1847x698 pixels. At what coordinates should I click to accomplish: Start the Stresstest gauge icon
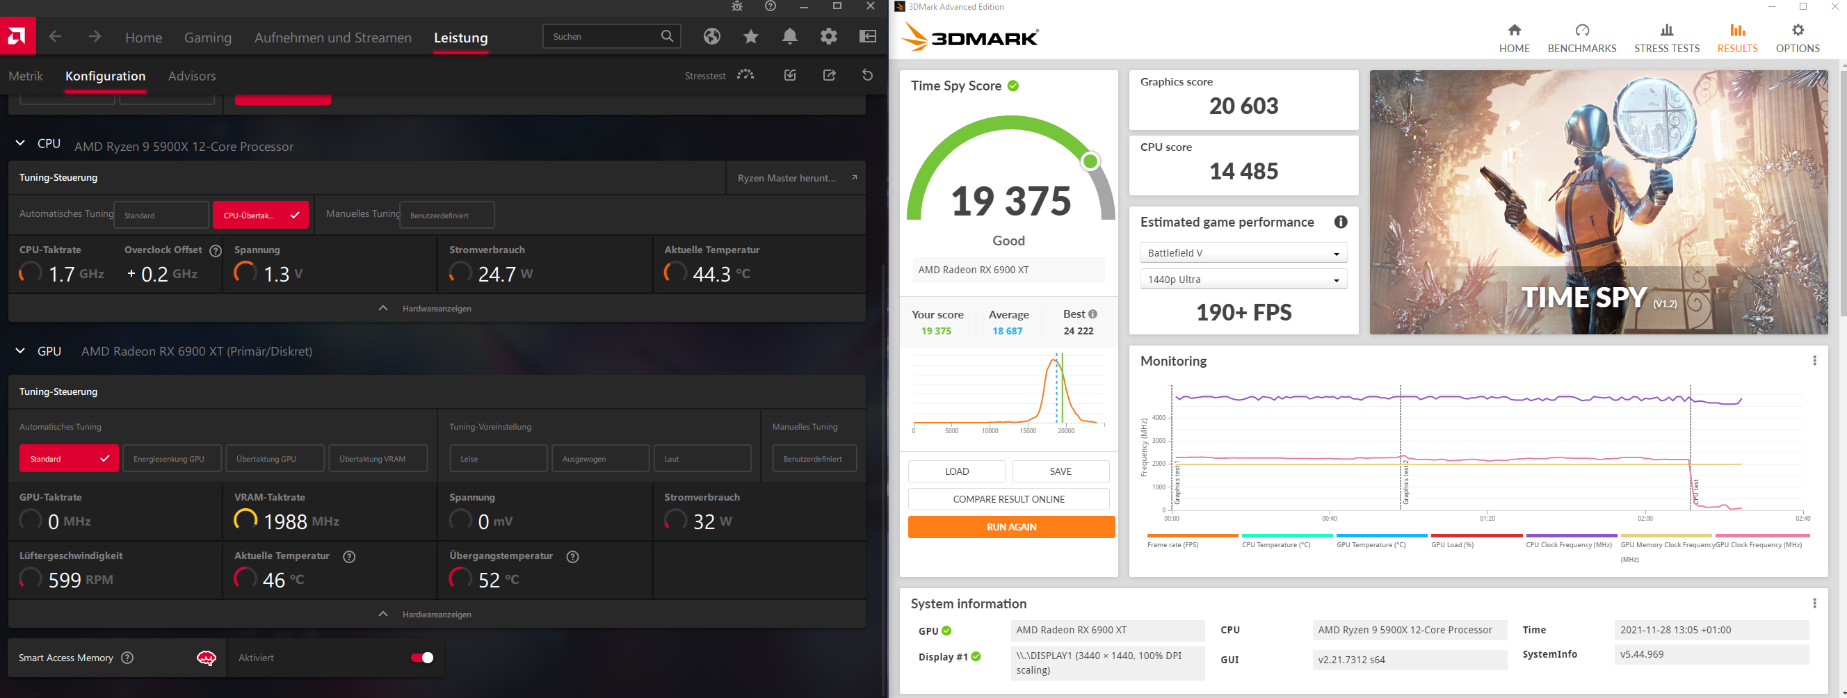tap(745, 75)
